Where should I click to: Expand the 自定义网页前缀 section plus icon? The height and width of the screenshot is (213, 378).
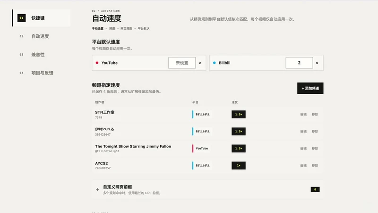(97, 189)
